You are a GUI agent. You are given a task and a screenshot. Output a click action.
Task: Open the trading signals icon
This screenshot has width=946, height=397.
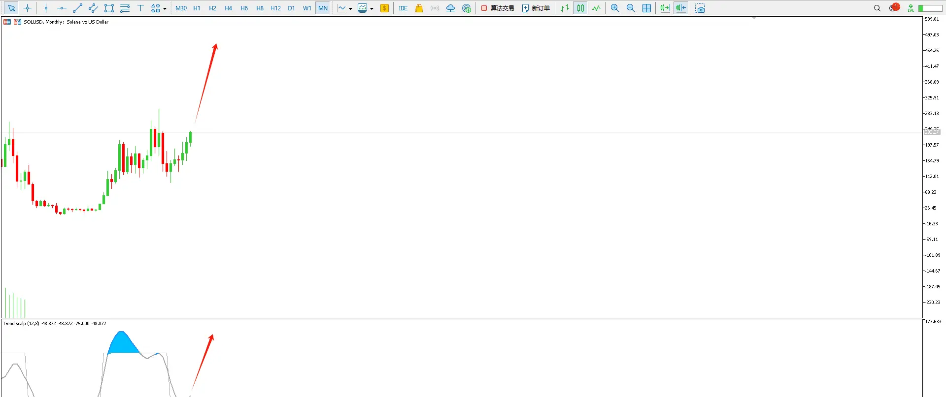point(435,8)
